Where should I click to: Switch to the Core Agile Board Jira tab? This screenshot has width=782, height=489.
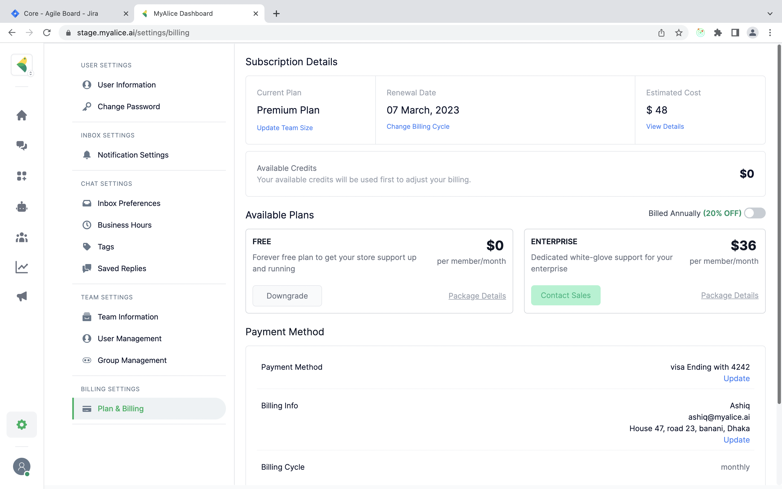[x=61, y=14]
